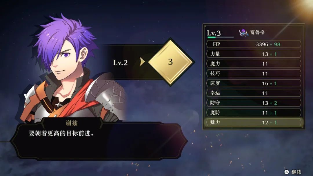Click the dialogue text 要朝着更高的目标前进
Image resolution: width=313 pixels, height=176 pixels.
tap(61, 133)
